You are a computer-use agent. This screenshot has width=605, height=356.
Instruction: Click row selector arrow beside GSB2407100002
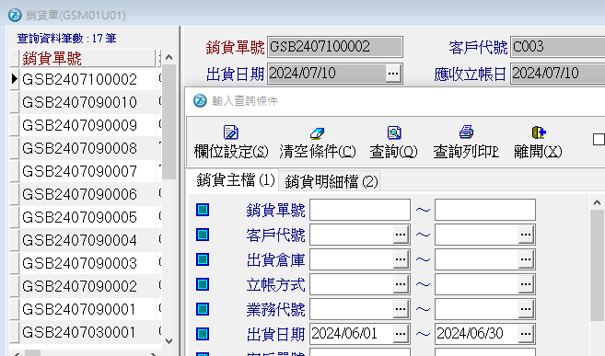point(15,79)
